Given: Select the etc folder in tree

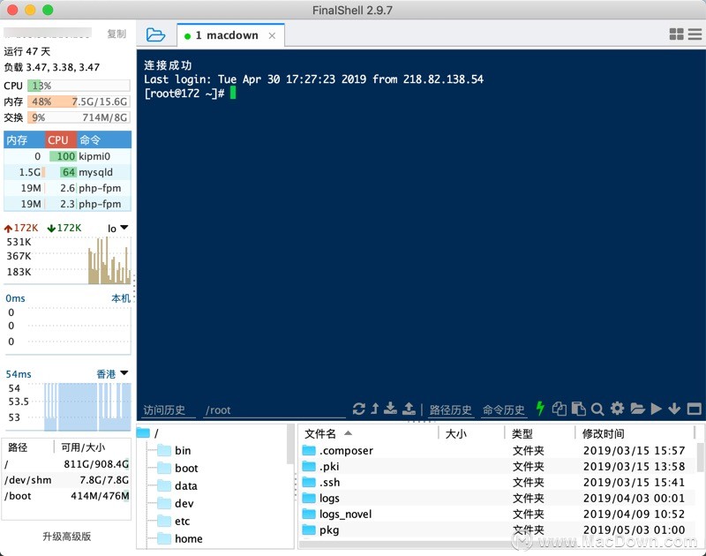Looking at the screenshot, I should pos(174,521).
